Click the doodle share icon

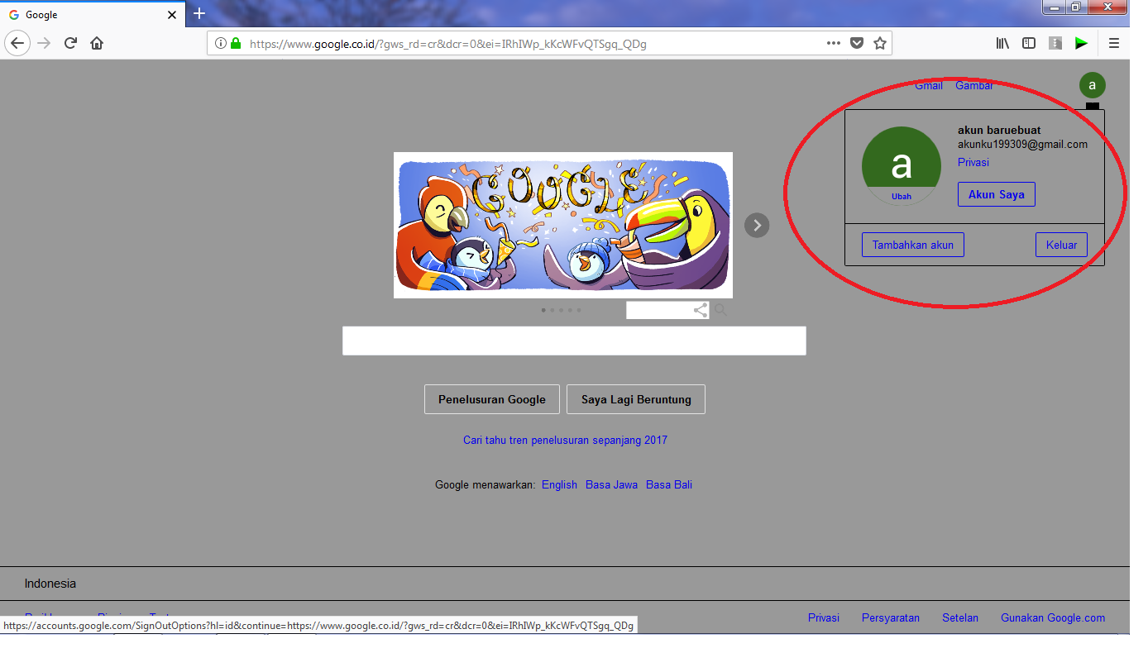point(699,309)
